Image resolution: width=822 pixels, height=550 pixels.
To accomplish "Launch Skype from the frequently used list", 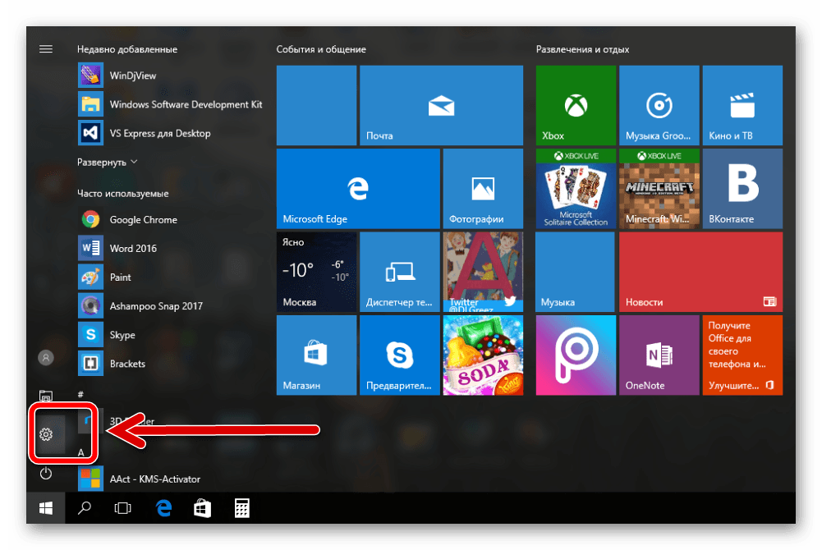I will tap(122, 335).
